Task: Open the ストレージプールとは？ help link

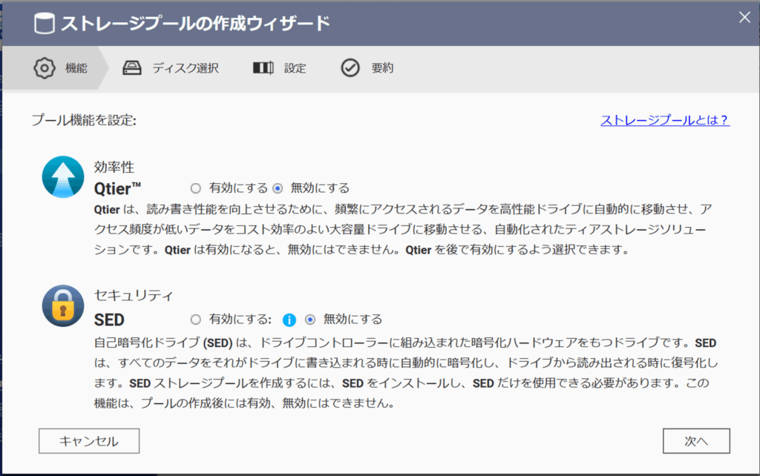Action: coord(664,120)
